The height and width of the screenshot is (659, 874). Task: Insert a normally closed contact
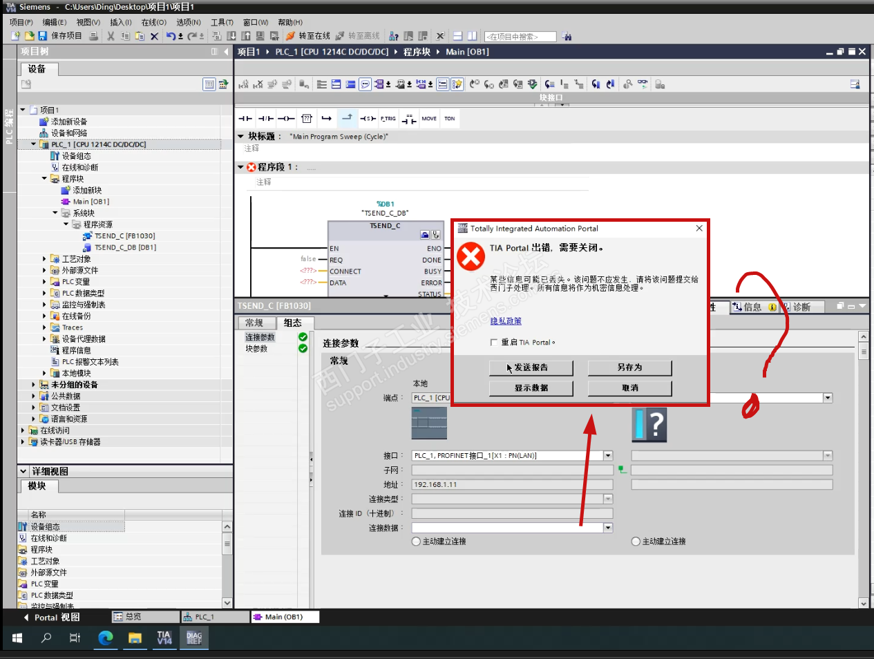click(266, 119)
